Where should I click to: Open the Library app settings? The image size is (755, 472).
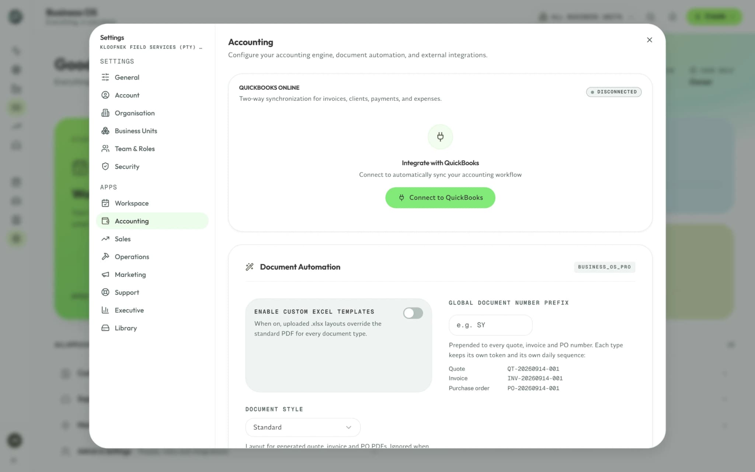(152, 328)
